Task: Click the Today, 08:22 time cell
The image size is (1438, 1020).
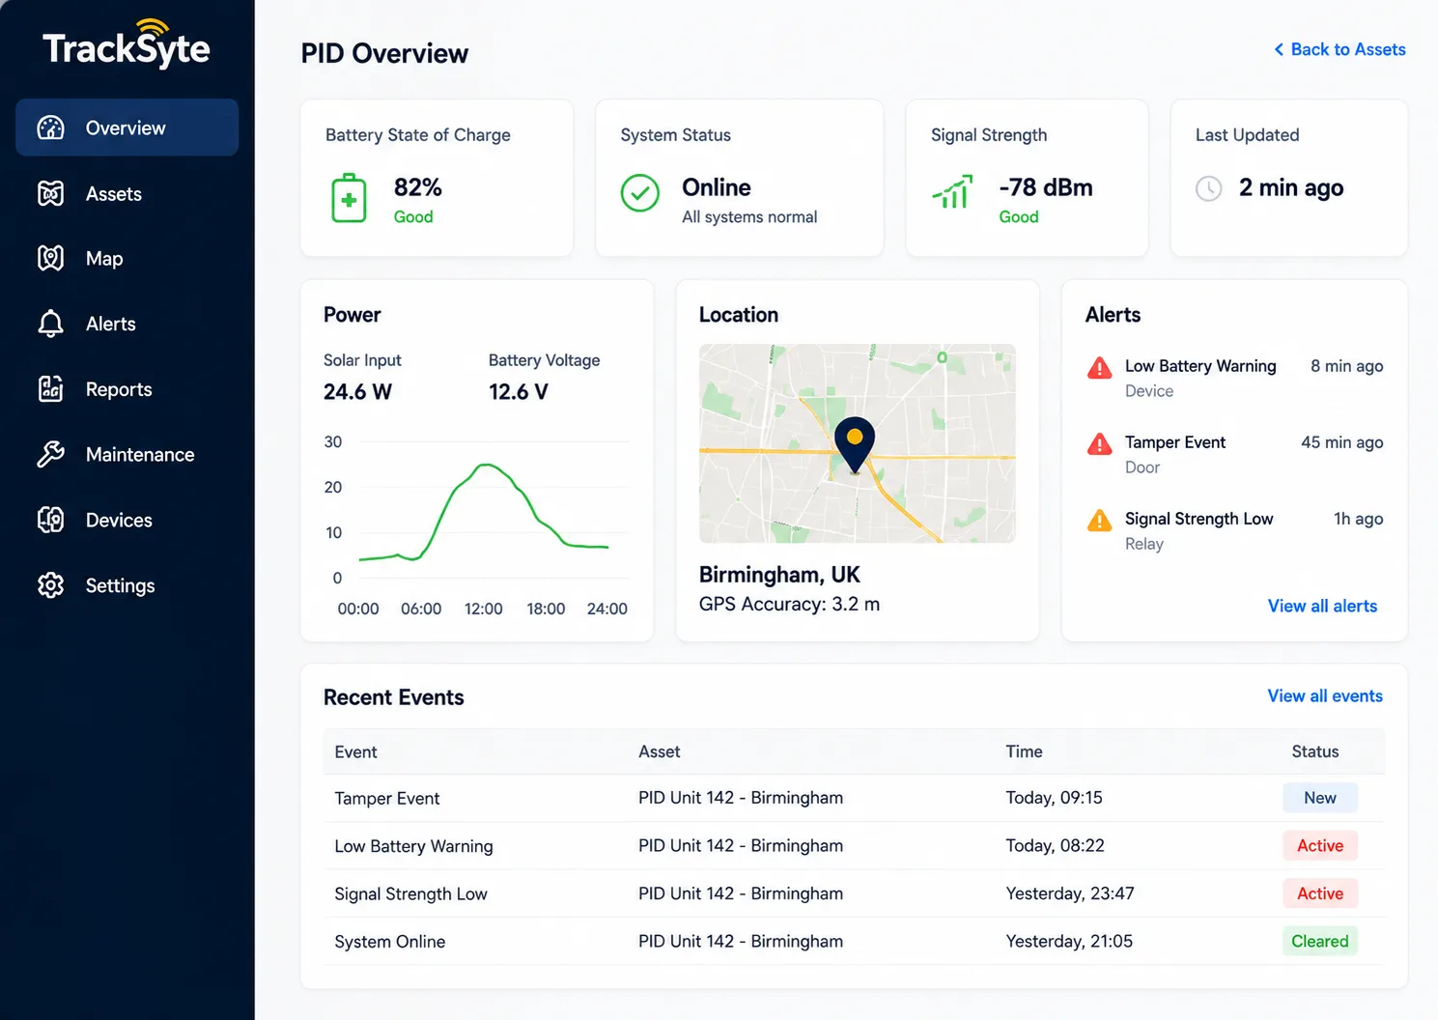Action: tap(1055, 845)
